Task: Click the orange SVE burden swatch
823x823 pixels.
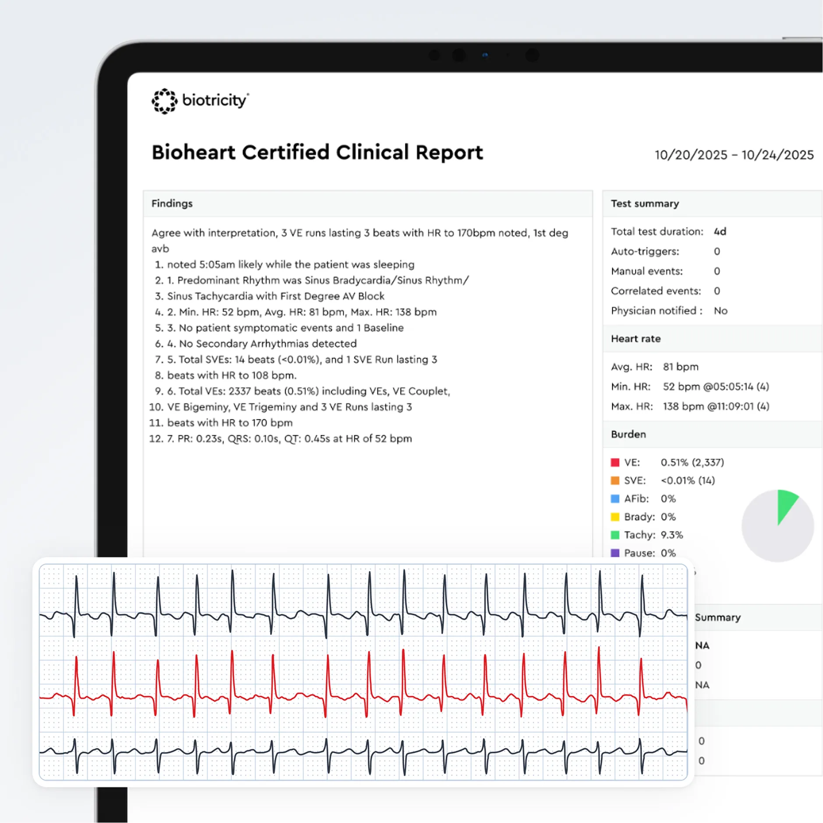Action: click(615, 481)
